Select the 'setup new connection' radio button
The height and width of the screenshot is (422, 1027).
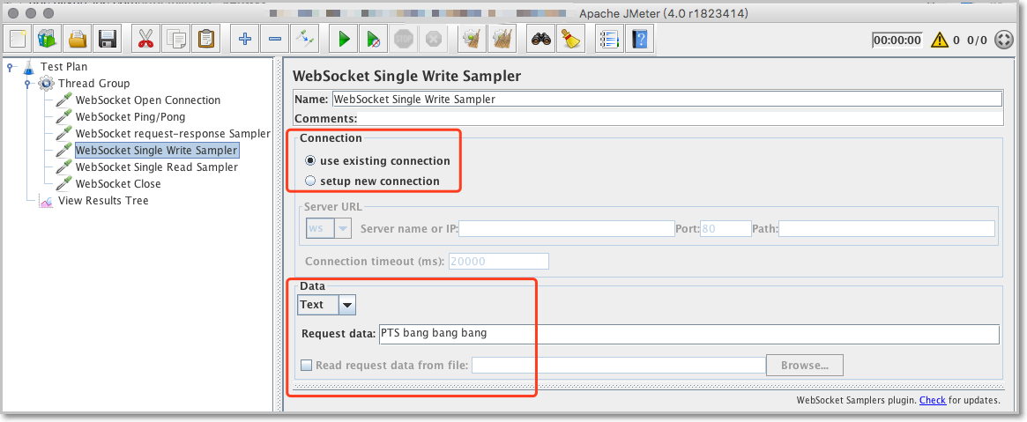(309, 181)
